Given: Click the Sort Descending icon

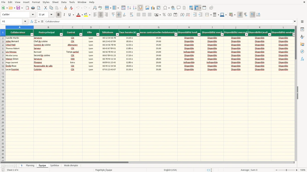Looking at the screenshot, I should pyautogui.click(x=135, y=8).
